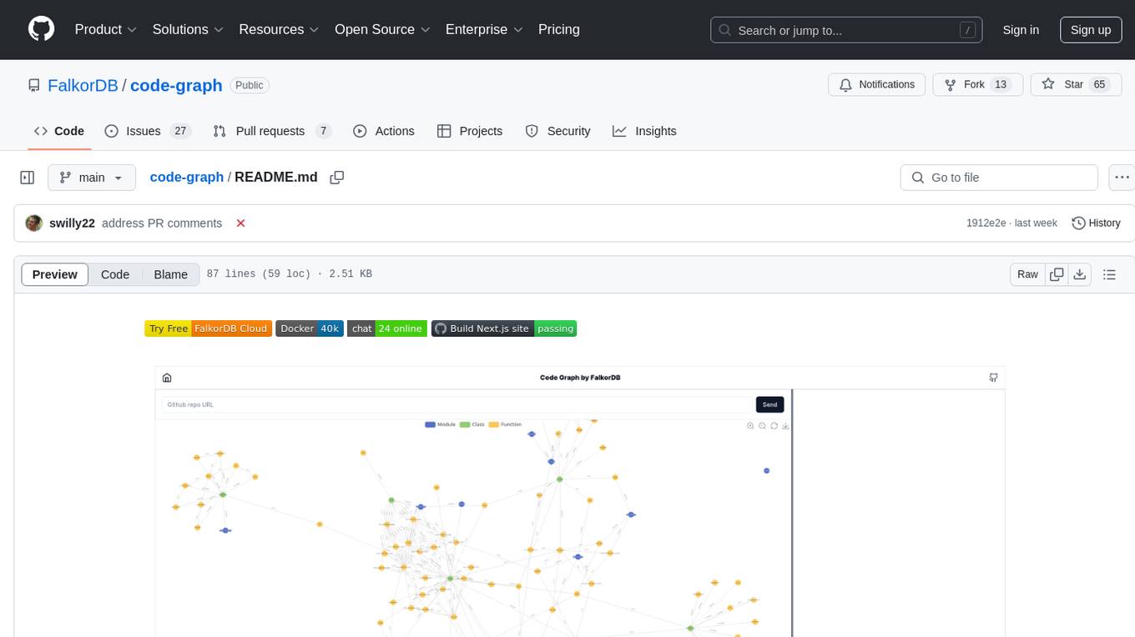Open more file actions menu
This screenshot has height=637, width=1135.
coord(1122,178)
